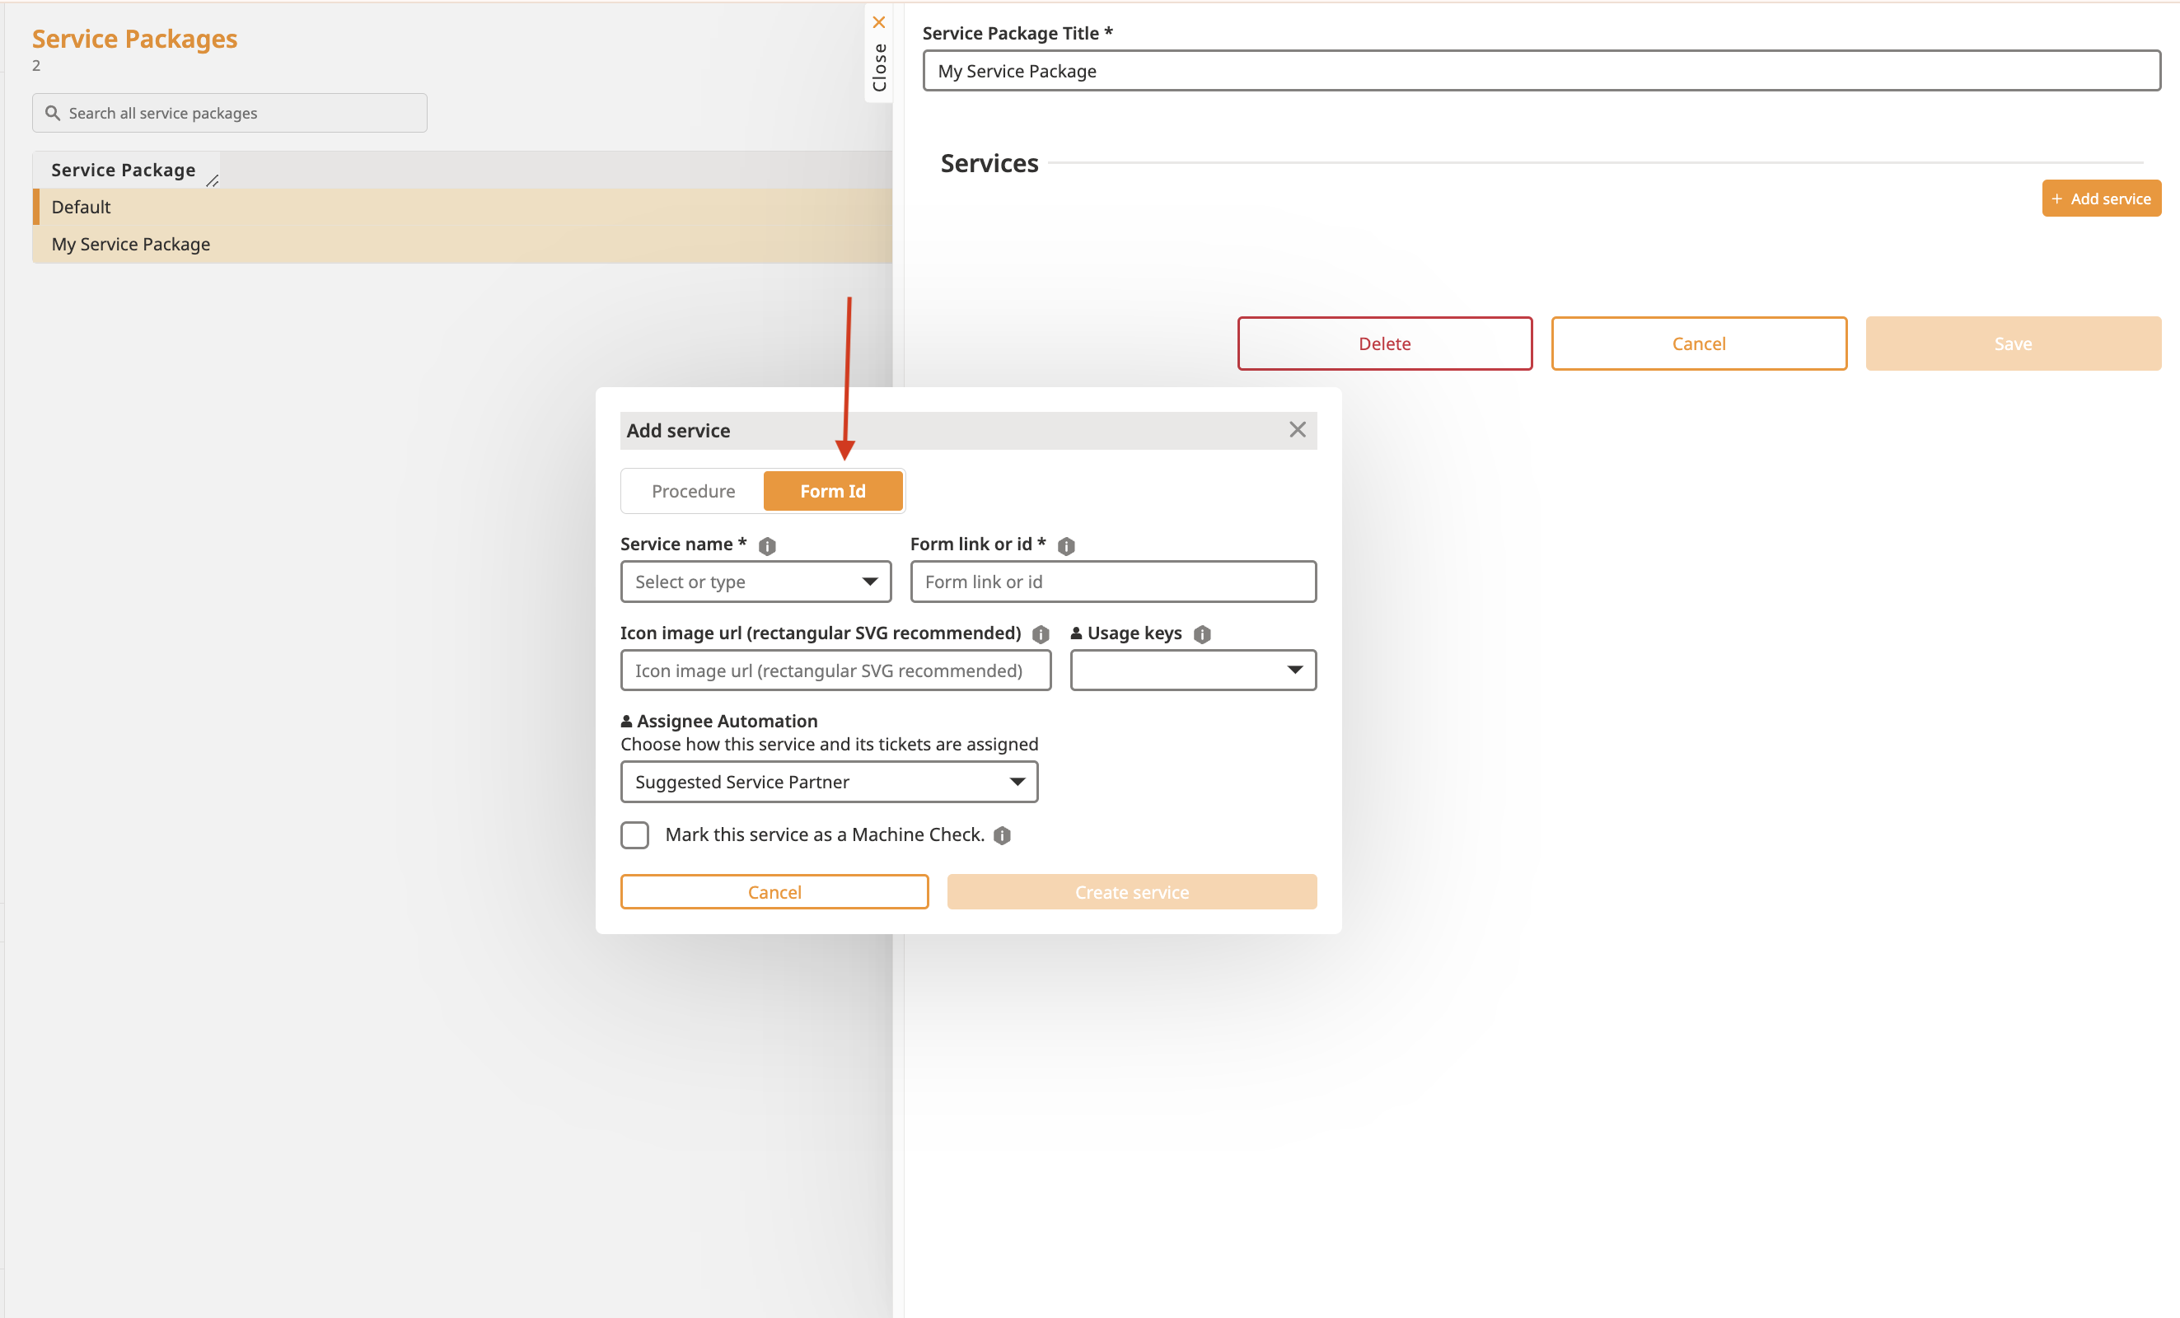Enable Mark this service as Machine Check
This screenshot has width=2180, height=1318.
(634, 835)
